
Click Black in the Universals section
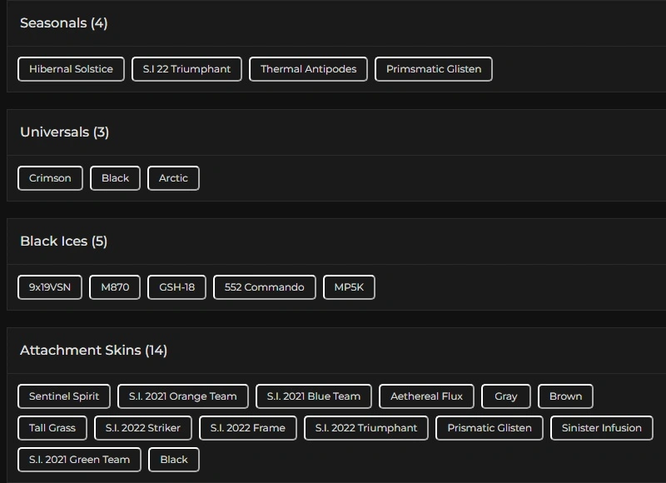click(115, 178)
